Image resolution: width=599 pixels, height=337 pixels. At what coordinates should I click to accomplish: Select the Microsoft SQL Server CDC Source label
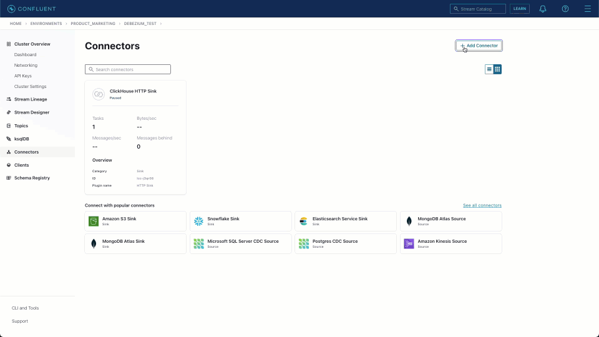coord(243,242)
